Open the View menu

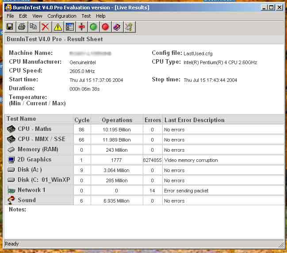37,16
